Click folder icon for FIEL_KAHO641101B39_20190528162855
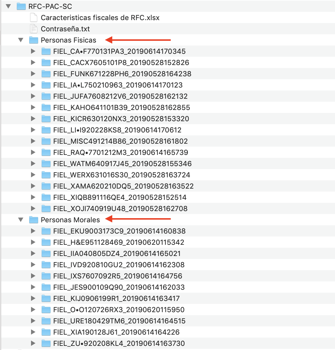 coord(46,107)
